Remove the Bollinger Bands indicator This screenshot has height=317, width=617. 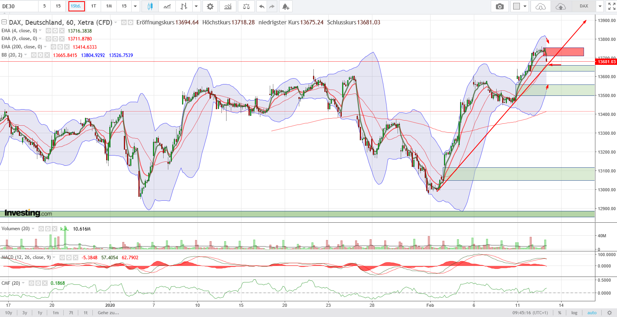47,55
